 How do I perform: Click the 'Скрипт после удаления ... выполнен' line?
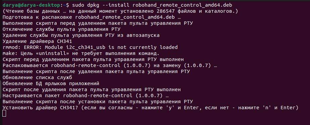point(92,90)
